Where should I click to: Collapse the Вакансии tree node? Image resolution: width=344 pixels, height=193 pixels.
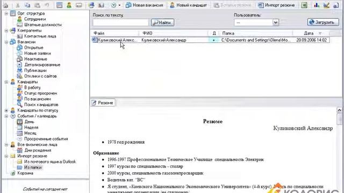point(6,42)
